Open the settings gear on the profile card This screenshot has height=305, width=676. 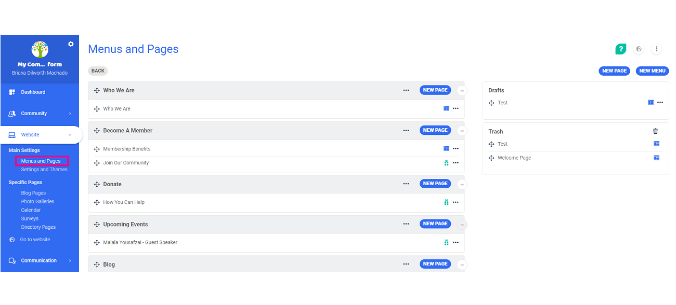pyautogui.click(x=71, y=44)
